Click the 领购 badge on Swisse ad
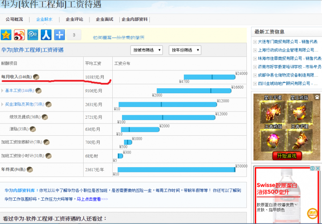The height and width of the screenshot is (224, 322). pos(312,213)
